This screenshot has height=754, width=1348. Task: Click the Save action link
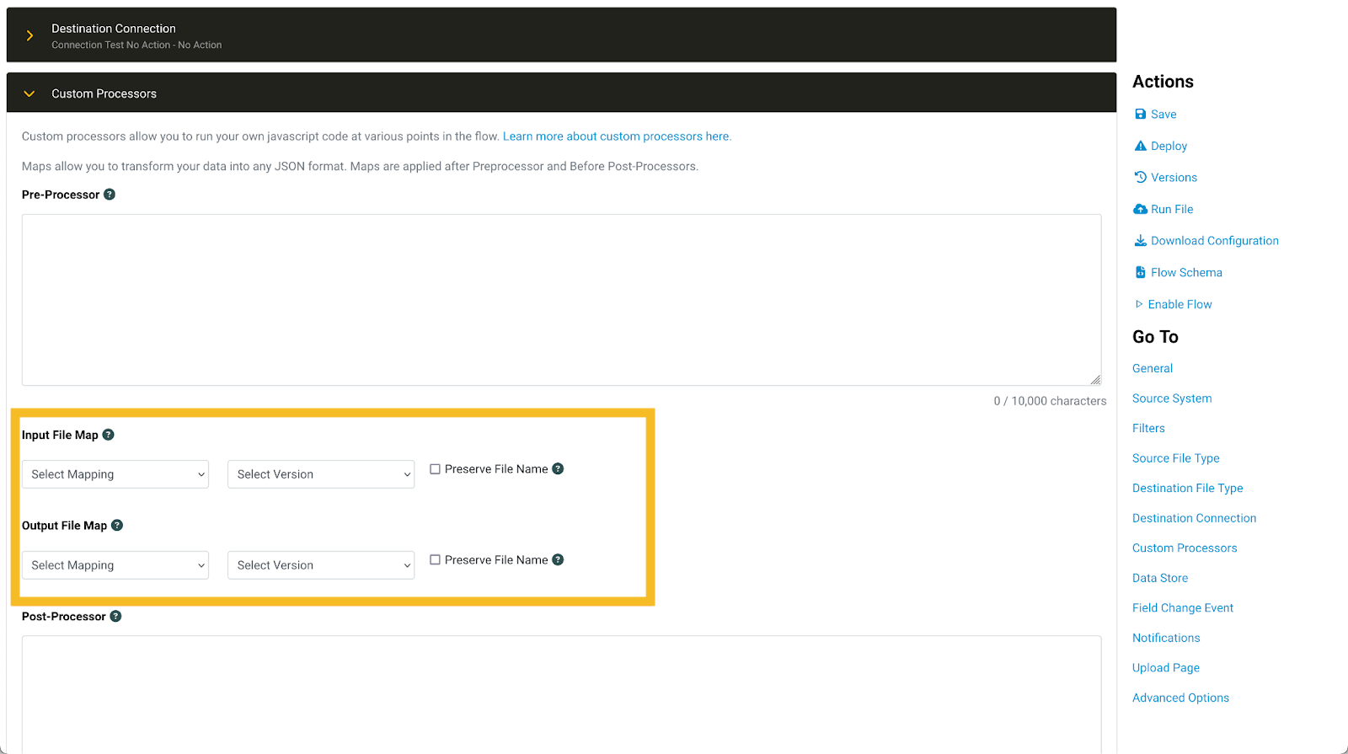(x=1163, y=114)
